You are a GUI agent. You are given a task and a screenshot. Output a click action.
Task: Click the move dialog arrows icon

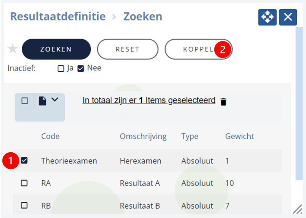point(267,17)
